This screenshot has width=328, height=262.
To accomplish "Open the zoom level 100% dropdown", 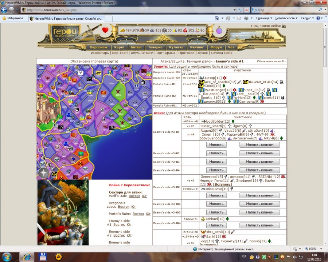I will pos(321,249).
